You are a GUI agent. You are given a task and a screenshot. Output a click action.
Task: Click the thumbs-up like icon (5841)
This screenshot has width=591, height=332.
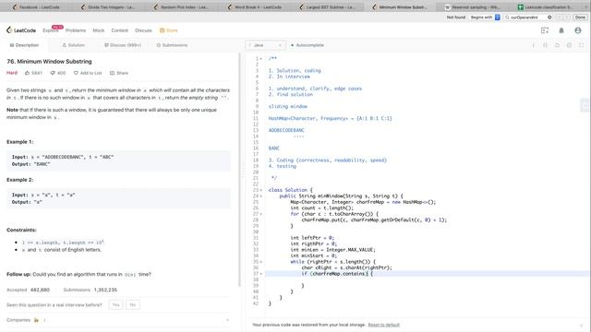[x=27, y=73]
